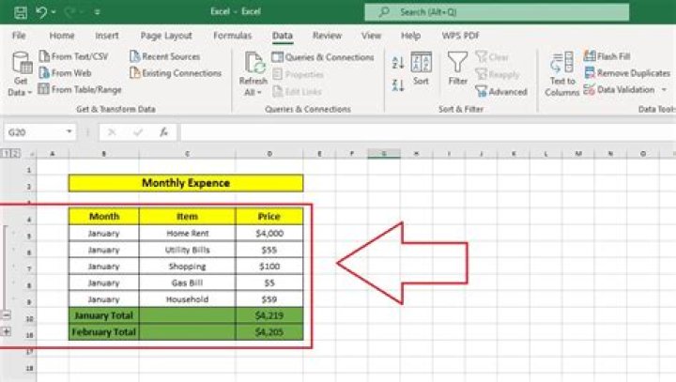Open the Get Data dropdown

click(x=21, y=74)
